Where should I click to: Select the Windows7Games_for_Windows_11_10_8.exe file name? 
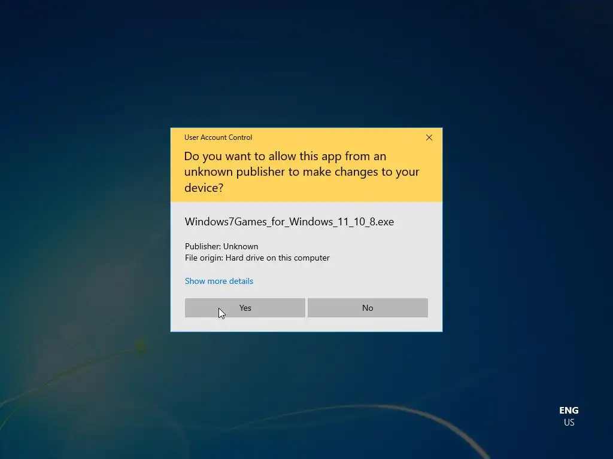pos(289,222)
